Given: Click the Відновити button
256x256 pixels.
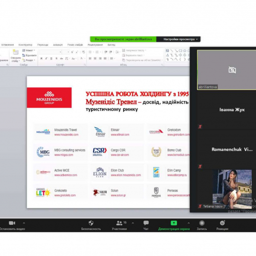Looking at the screenshot, I should (x=29, y=55).
